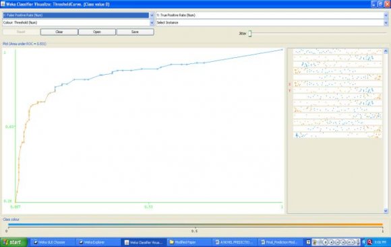Switch to Final_Prediction document taskbar item
This screenshot has width=391, height=247.
pyautogui.click(x=280, y=242)
